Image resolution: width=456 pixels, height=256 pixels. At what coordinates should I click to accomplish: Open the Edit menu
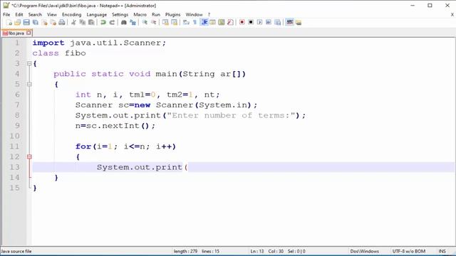click(19, 14)
